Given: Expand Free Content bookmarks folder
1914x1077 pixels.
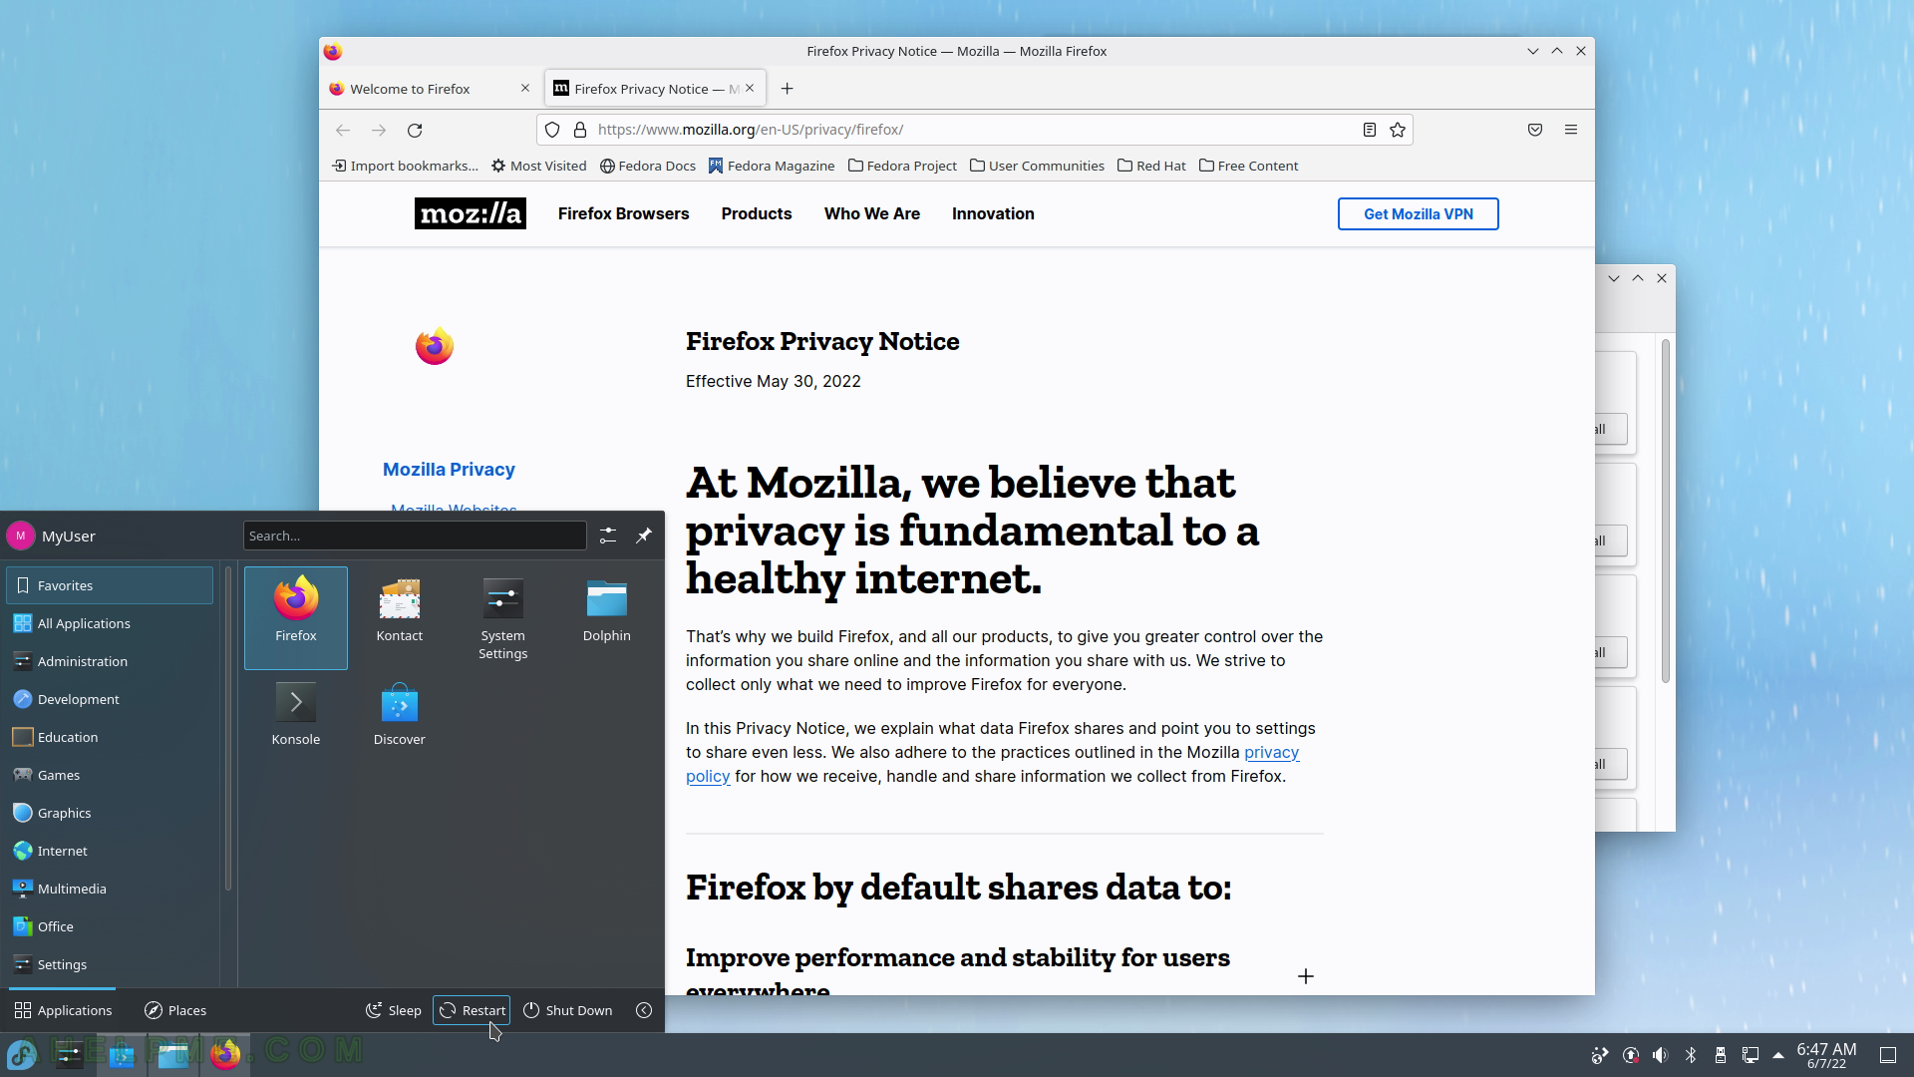Looking at the screenshot, I should point(1248,166).
